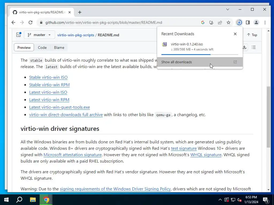Open the Chrome profile avatar
This screenshot has height=205, width=274.
[256, 22]
